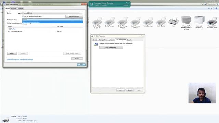Screen dimensions: 219x123
Task: Expand the Icecream Screen Recorder notification arrow
Action: (x=127, y=3)
